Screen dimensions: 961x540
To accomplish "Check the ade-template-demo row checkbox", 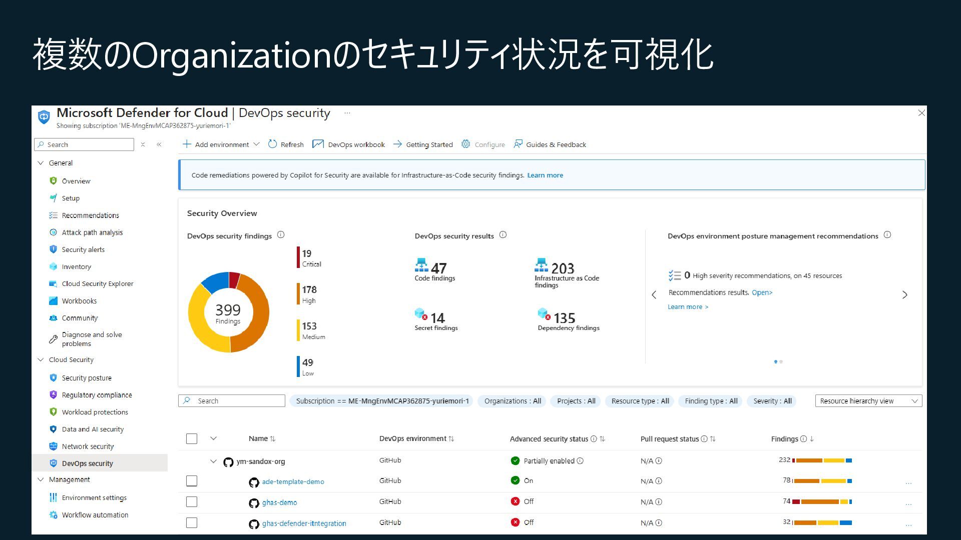I will pos(192,481).
